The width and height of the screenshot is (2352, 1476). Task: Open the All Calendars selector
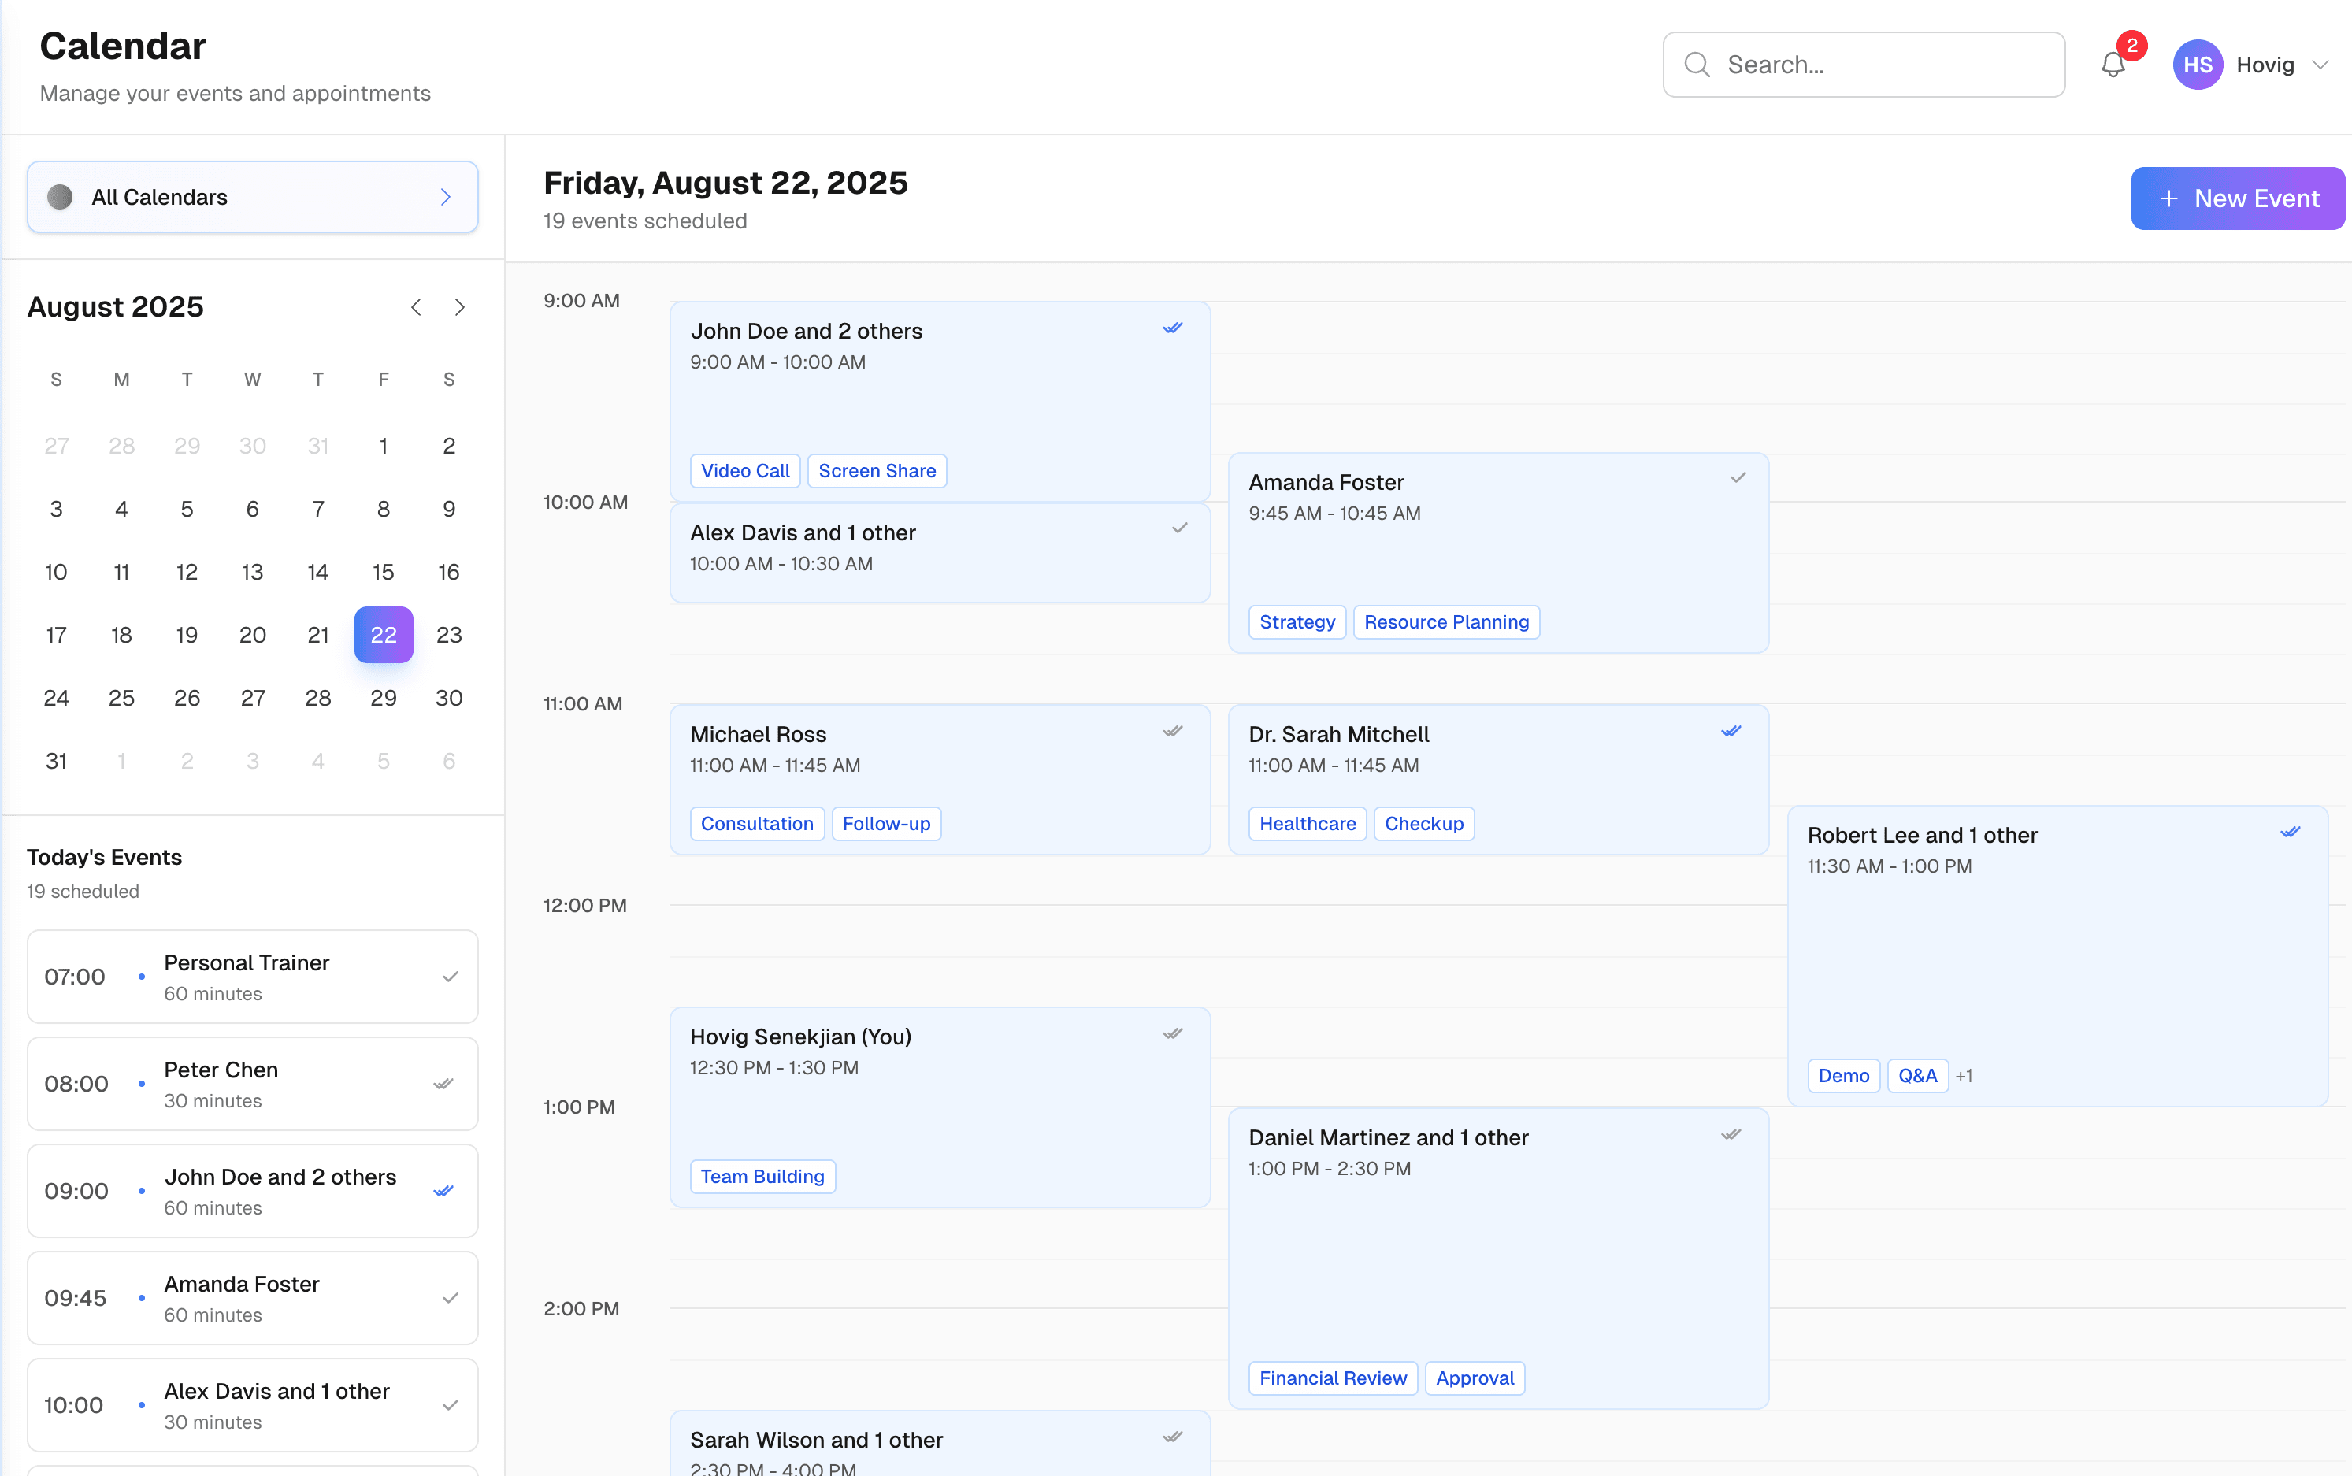pyautogui.click(x=252, y=196)
